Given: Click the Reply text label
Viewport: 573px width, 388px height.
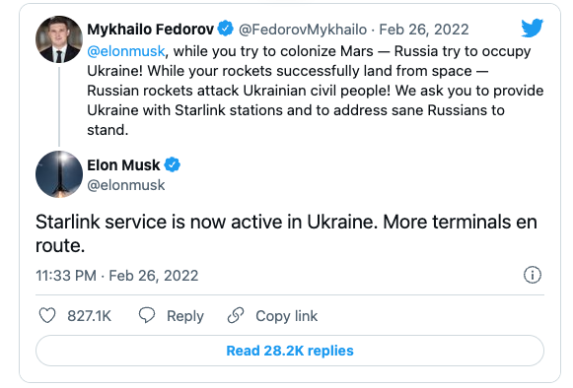Looking at the screenshot, I should 185,316.
